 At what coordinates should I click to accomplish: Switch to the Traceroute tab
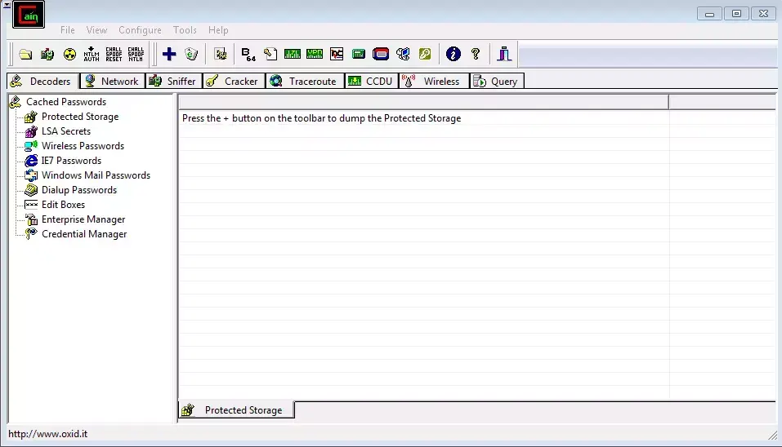click(x=306, y=81)
